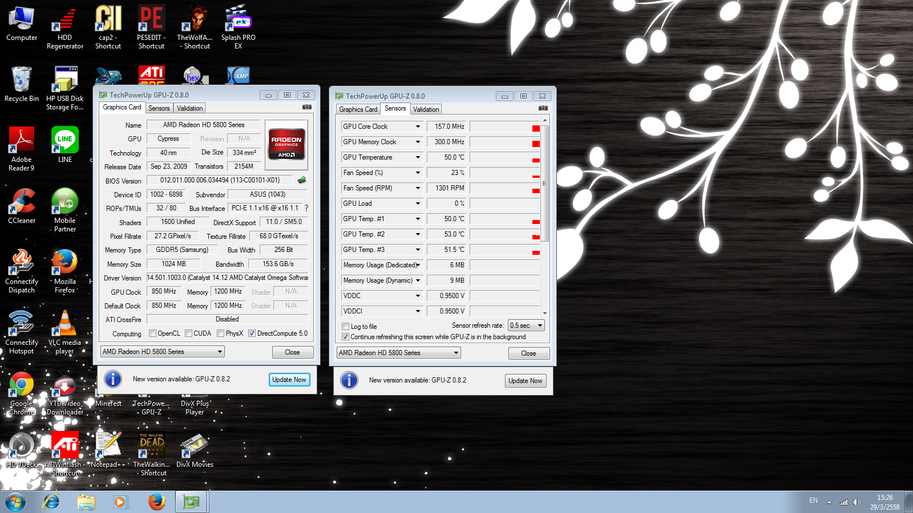Click the Radeon Graphics logo
913x513 pixels.
click(286, 145)
